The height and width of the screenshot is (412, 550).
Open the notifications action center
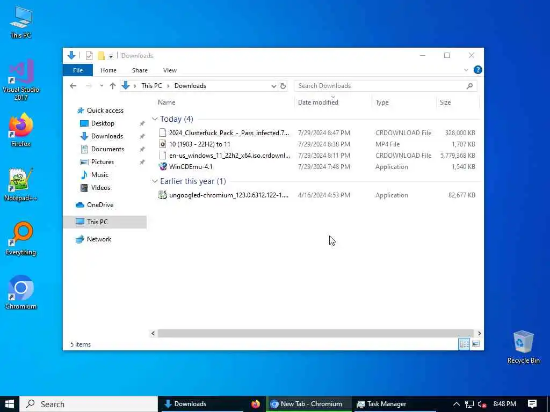coord(532,404)
